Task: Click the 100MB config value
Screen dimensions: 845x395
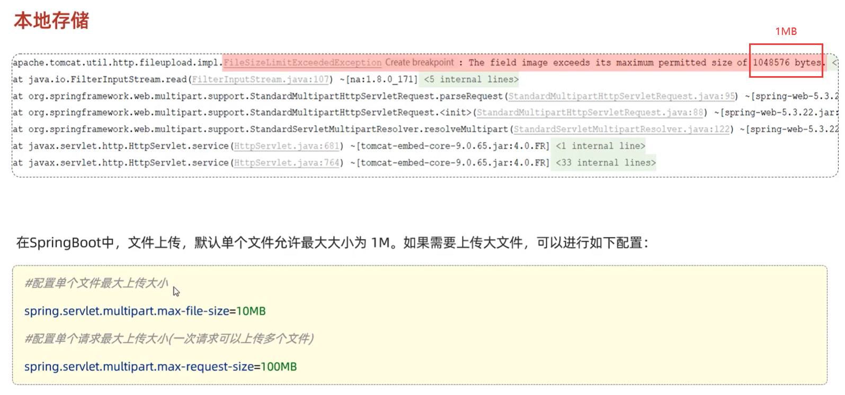Action: click(279, 366)
